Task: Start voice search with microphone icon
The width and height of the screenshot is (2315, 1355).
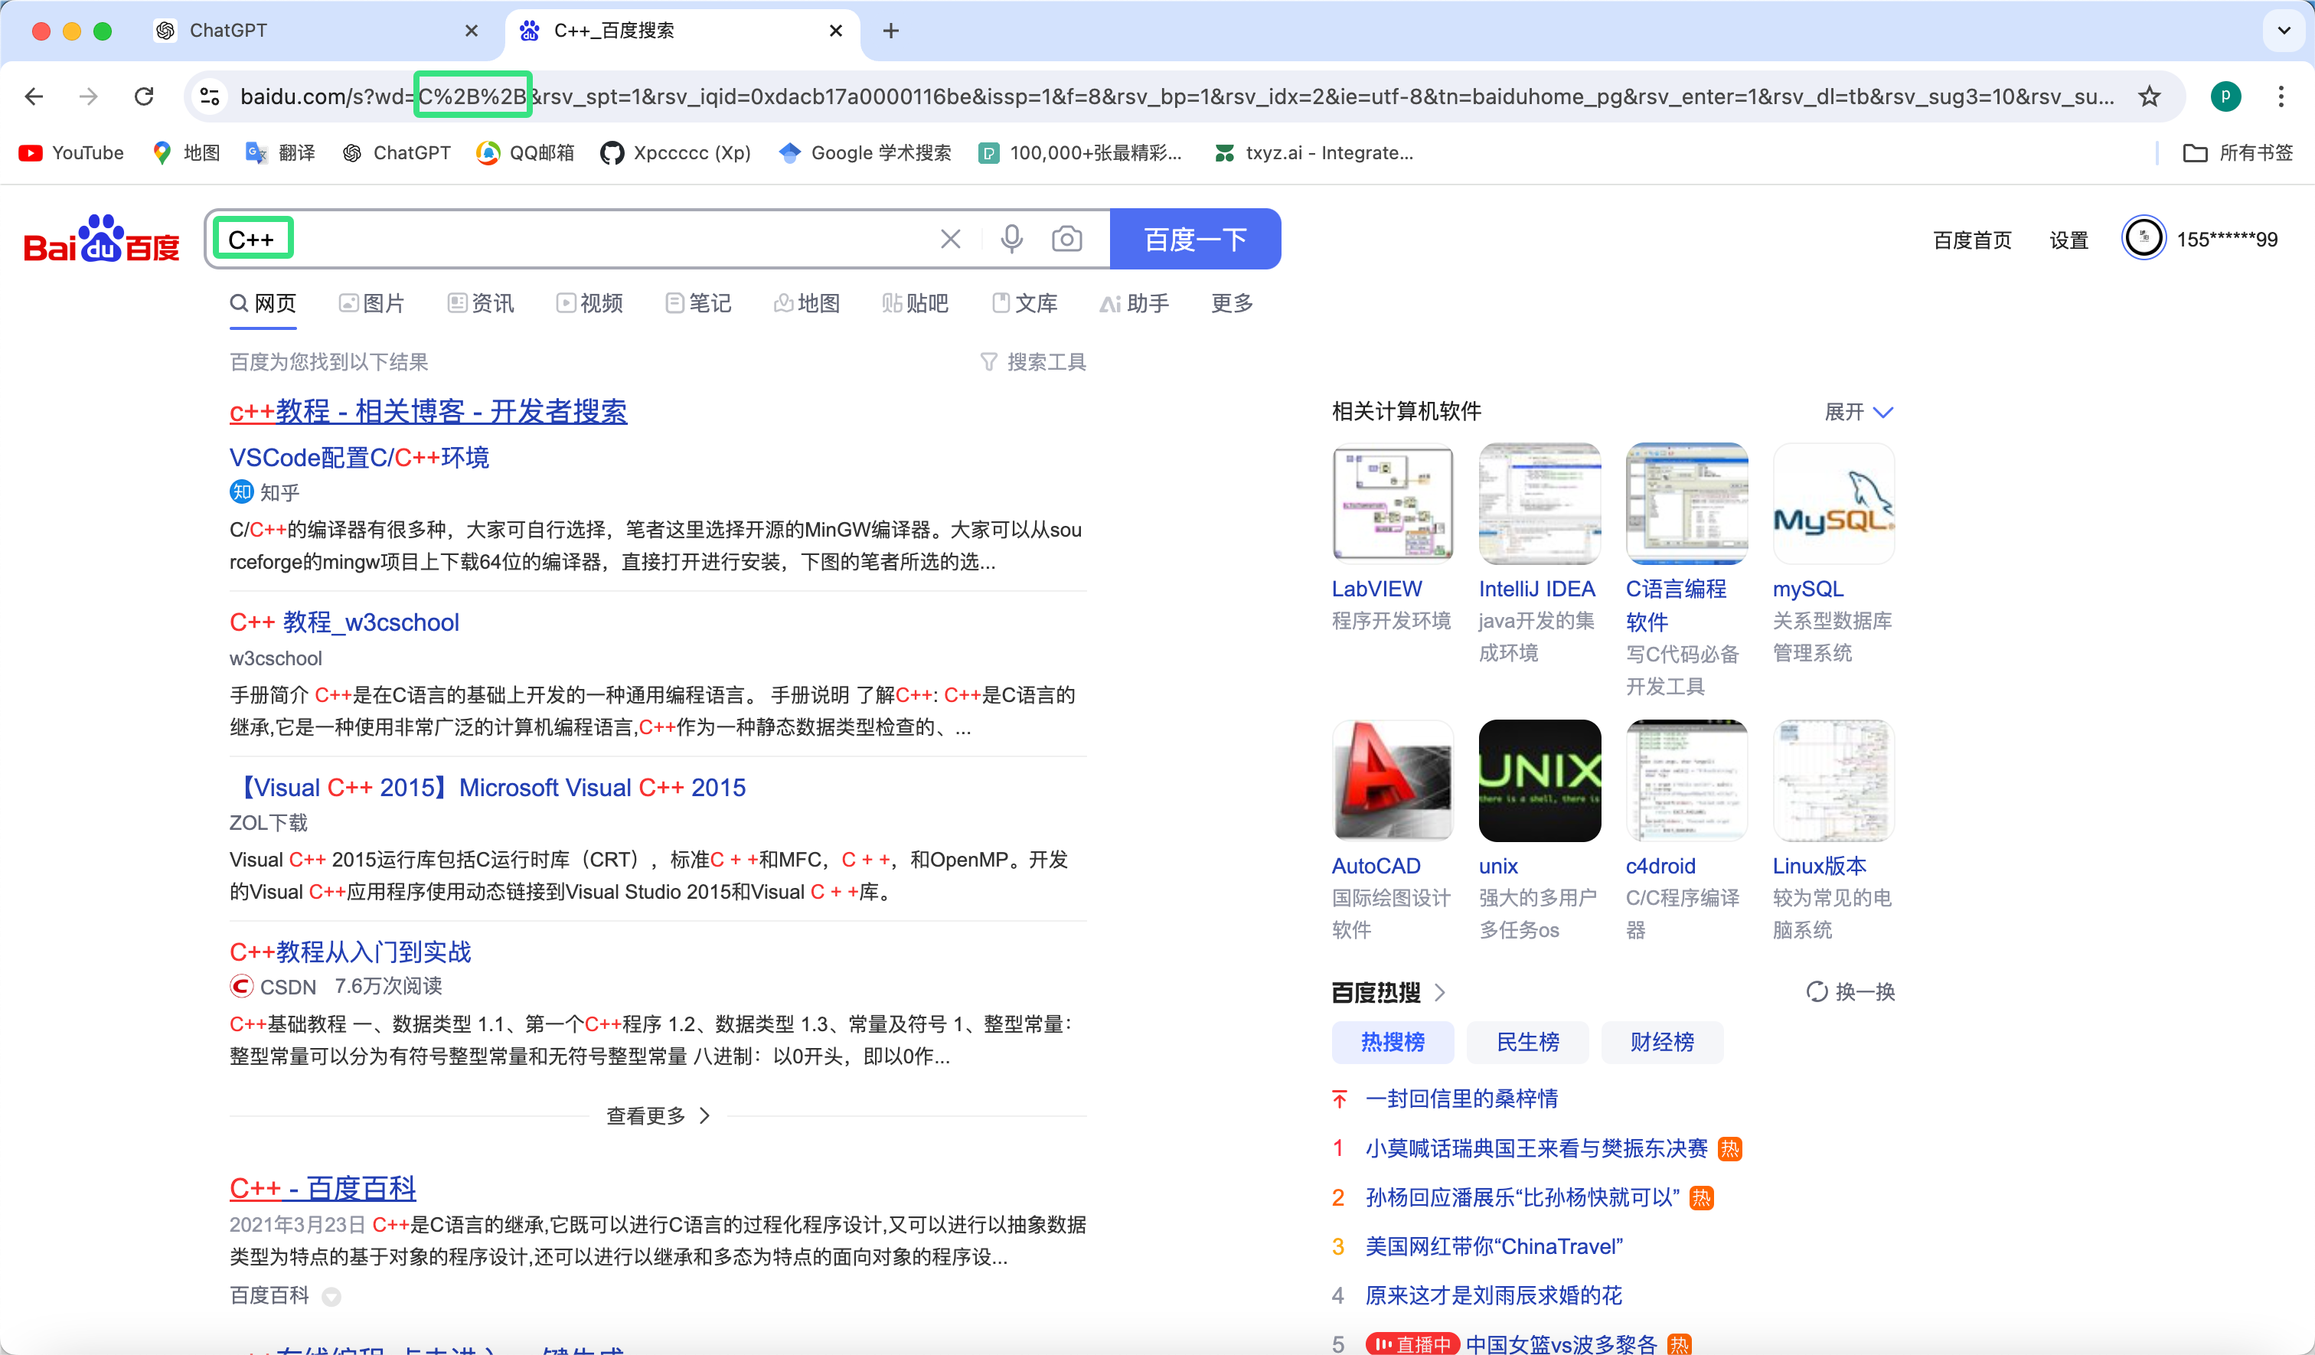Action: click(x=1011, y=239)
